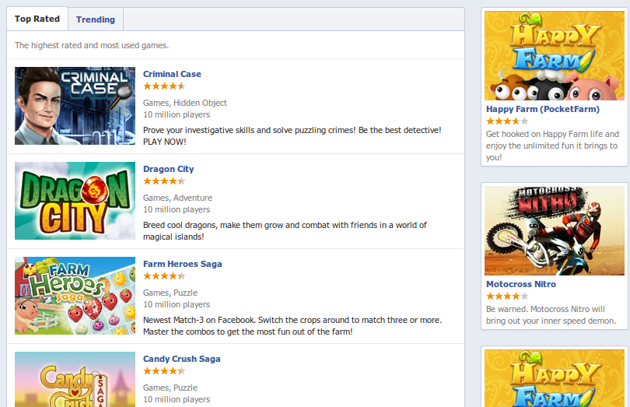This screenshot has width=630, height=407.
Task: Open the Farm Heroes Saga title link
Action: (183, 264)
